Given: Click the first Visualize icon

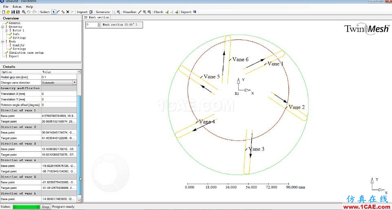Looking at the screenshot, I should (x=140, y=12).
